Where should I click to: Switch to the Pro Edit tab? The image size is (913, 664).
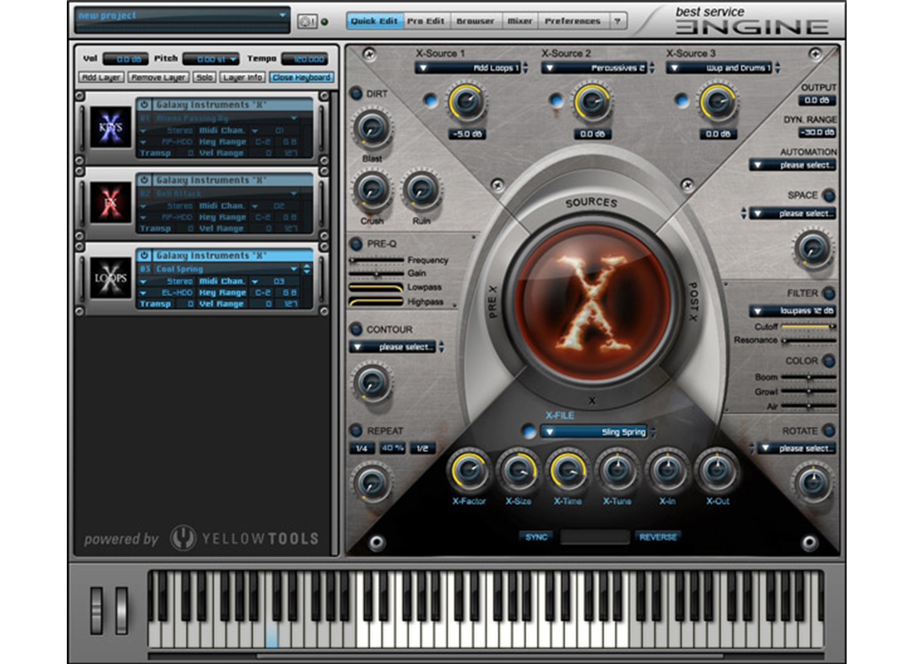(x=427, y=20)
